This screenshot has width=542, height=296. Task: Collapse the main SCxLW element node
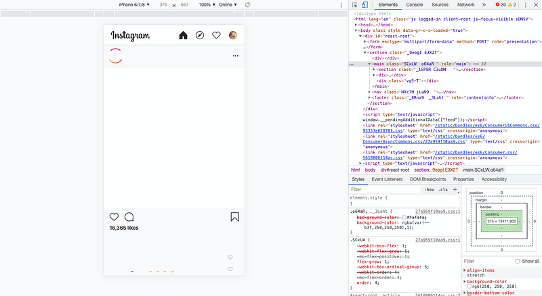[x=369, y=64]
